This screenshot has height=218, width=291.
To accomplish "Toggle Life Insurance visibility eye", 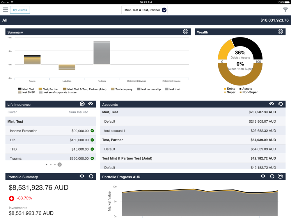I will 91,104.
